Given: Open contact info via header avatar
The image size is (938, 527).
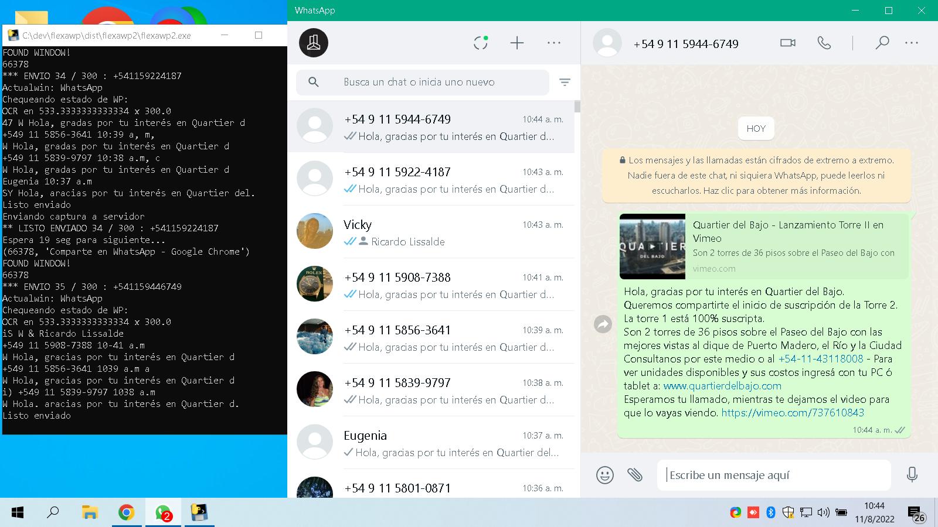Looking at the screenshot, I should 607,43.
